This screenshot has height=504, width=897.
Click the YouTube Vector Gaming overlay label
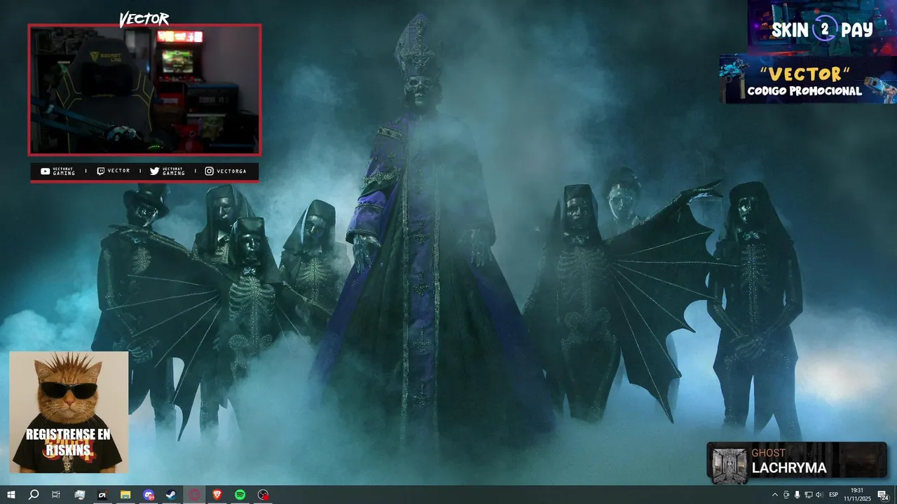click(x=58, y=171)
